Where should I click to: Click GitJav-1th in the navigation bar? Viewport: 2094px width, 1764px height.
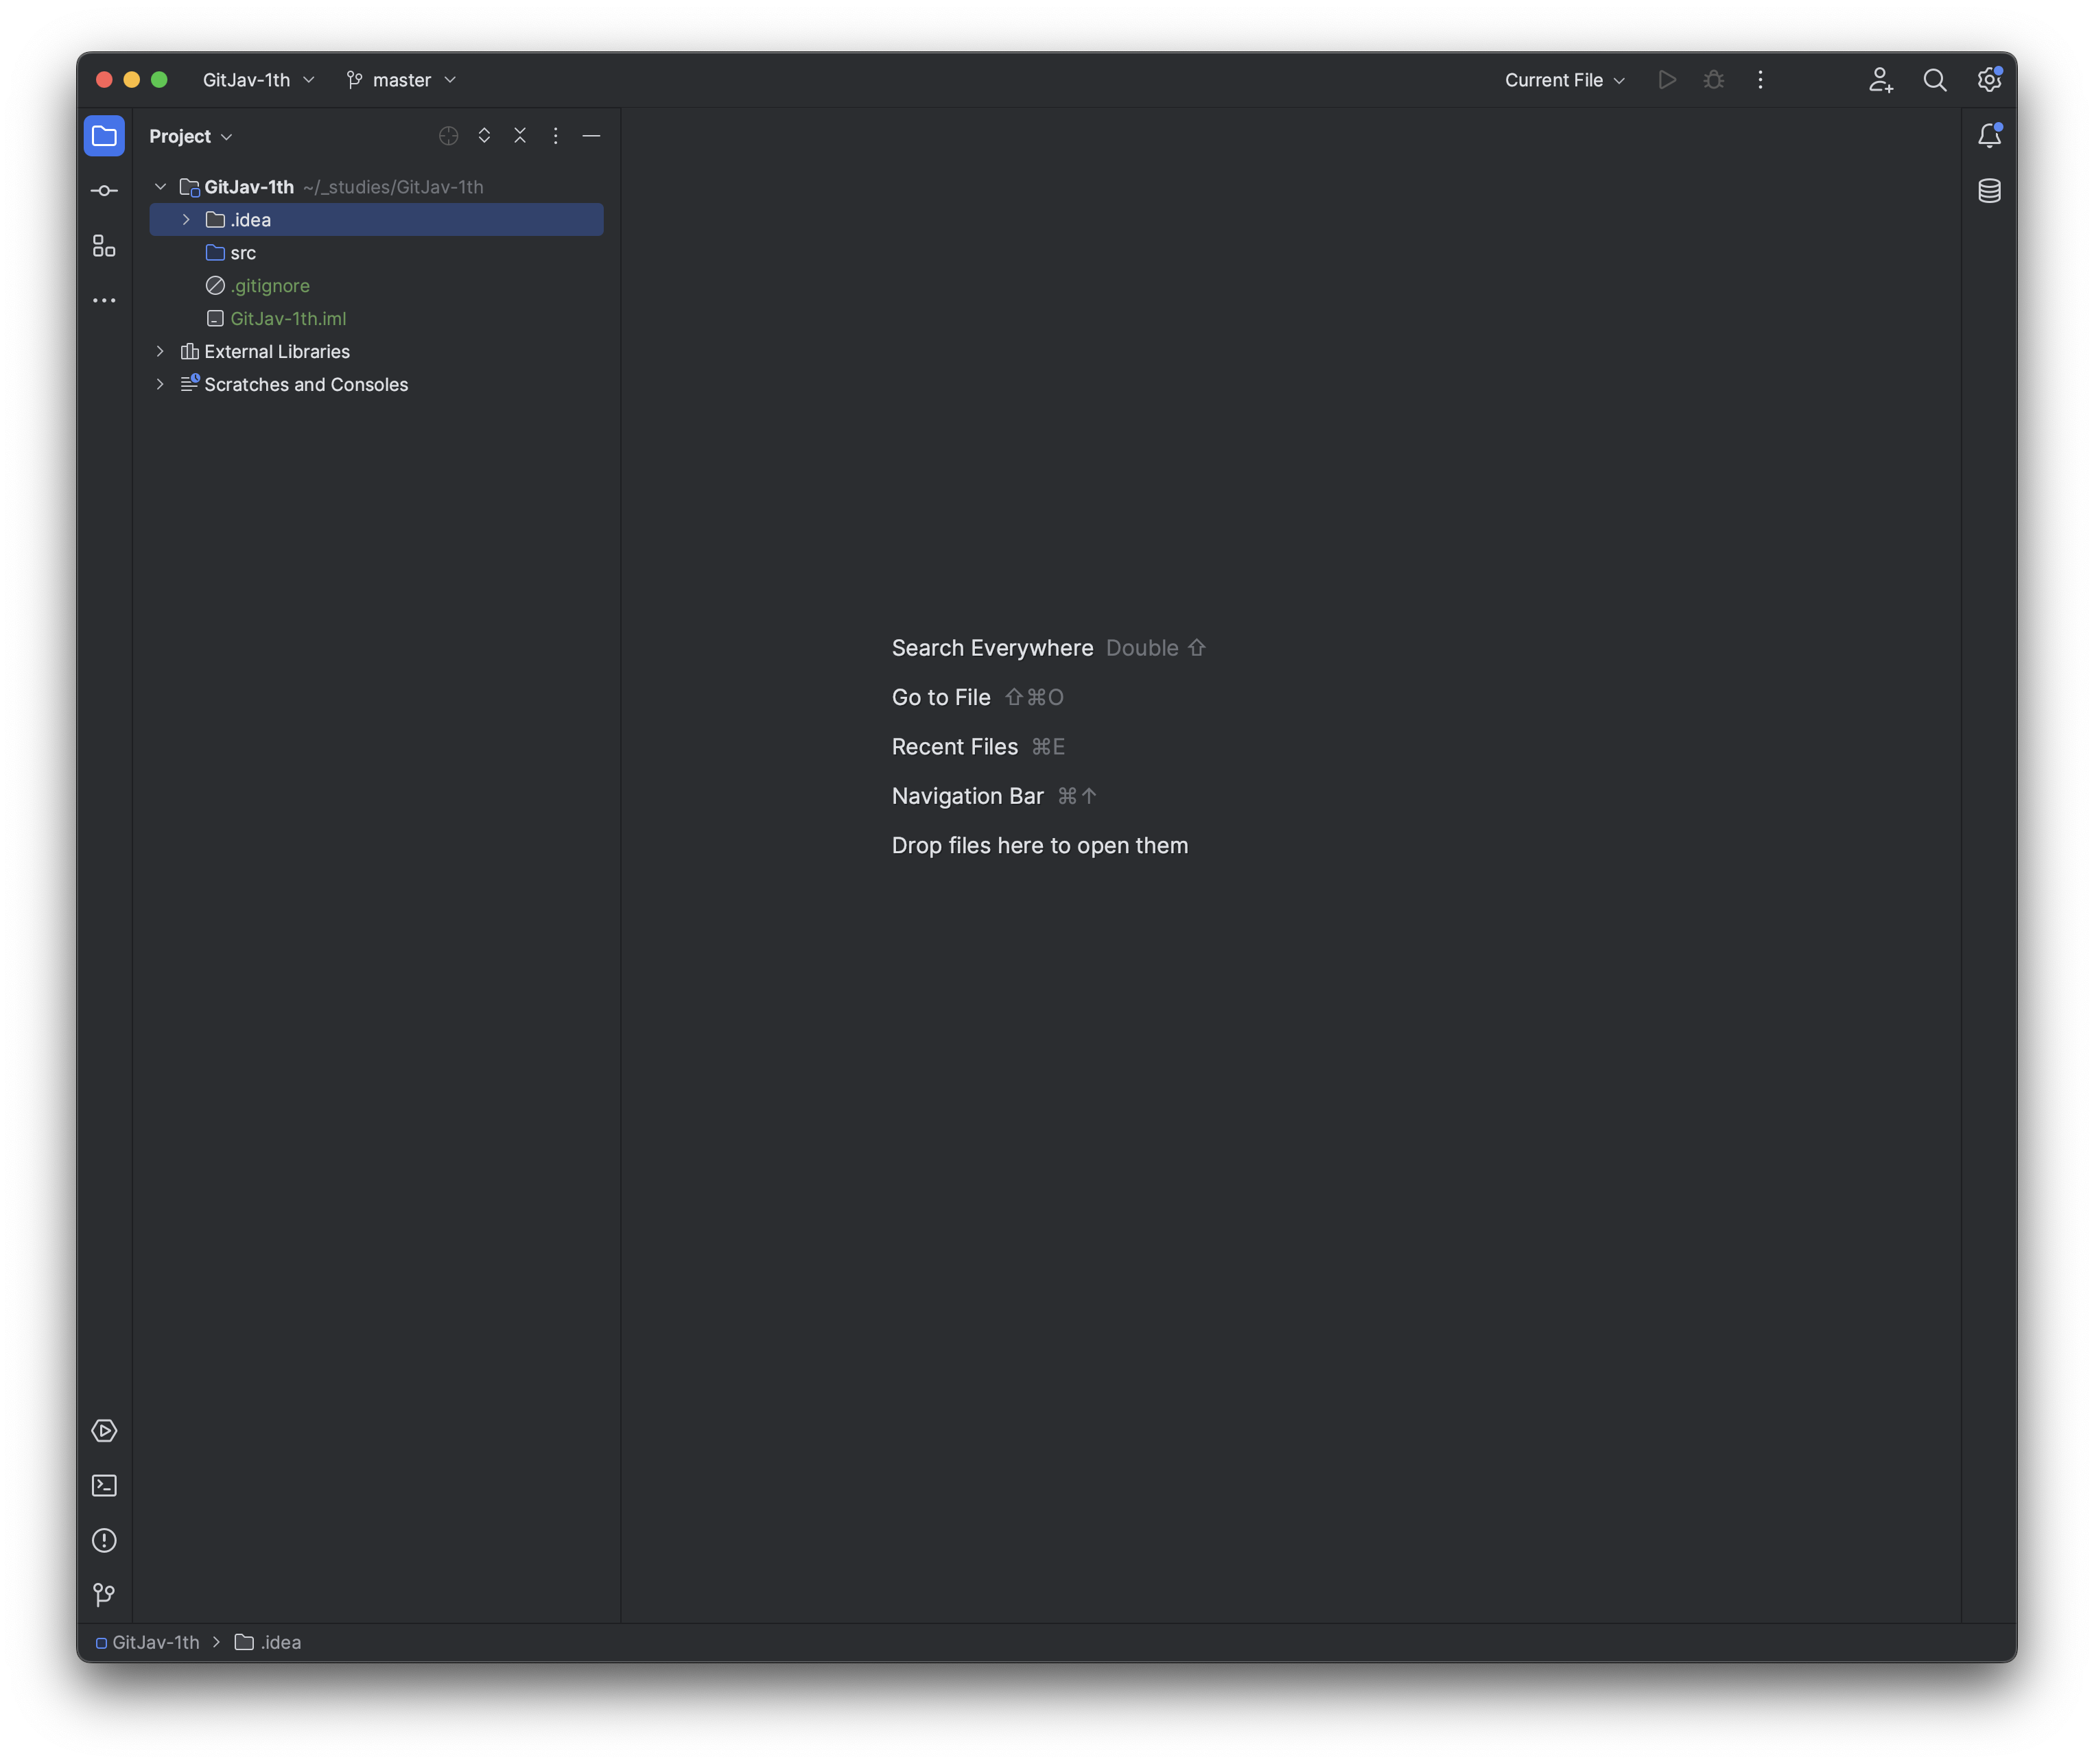click(x=155, y=1642)
